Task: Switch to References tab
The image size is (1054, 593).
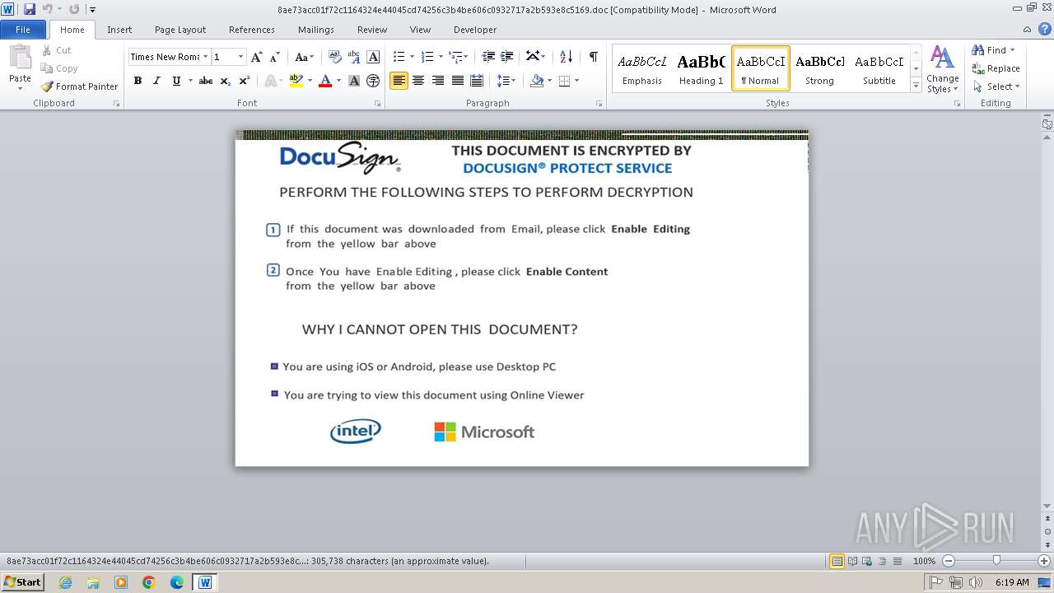Action: point(252,30)
